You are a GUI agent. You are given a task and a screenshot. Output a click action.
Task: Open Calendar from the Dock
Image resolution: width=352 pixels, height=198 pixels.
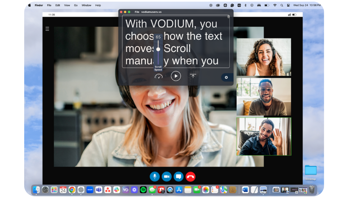coord(63,190)
